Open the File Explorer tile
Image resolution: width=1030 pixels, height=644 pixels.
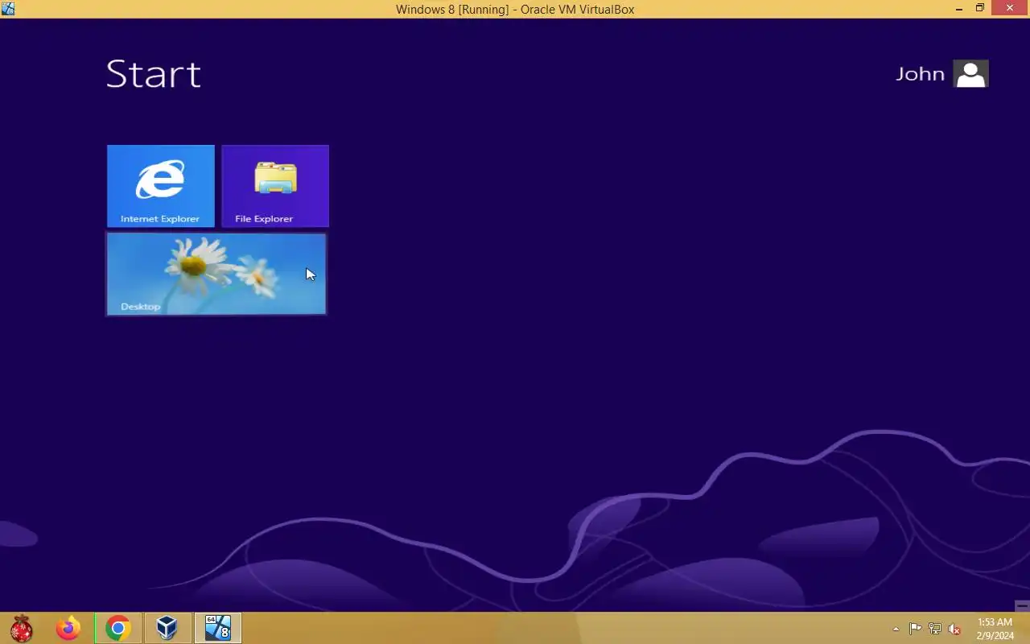coord(275,186)
